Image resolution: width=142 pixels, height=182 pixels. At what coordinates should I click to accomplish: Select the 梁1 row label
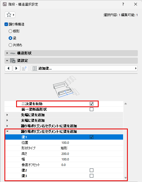(x=24, y=137)
